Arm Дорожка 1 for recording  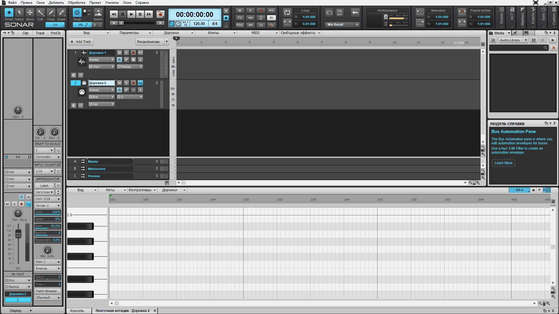click(x=133, y=53)
